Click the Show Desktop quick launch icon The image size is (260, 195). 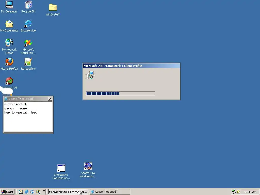21,192
